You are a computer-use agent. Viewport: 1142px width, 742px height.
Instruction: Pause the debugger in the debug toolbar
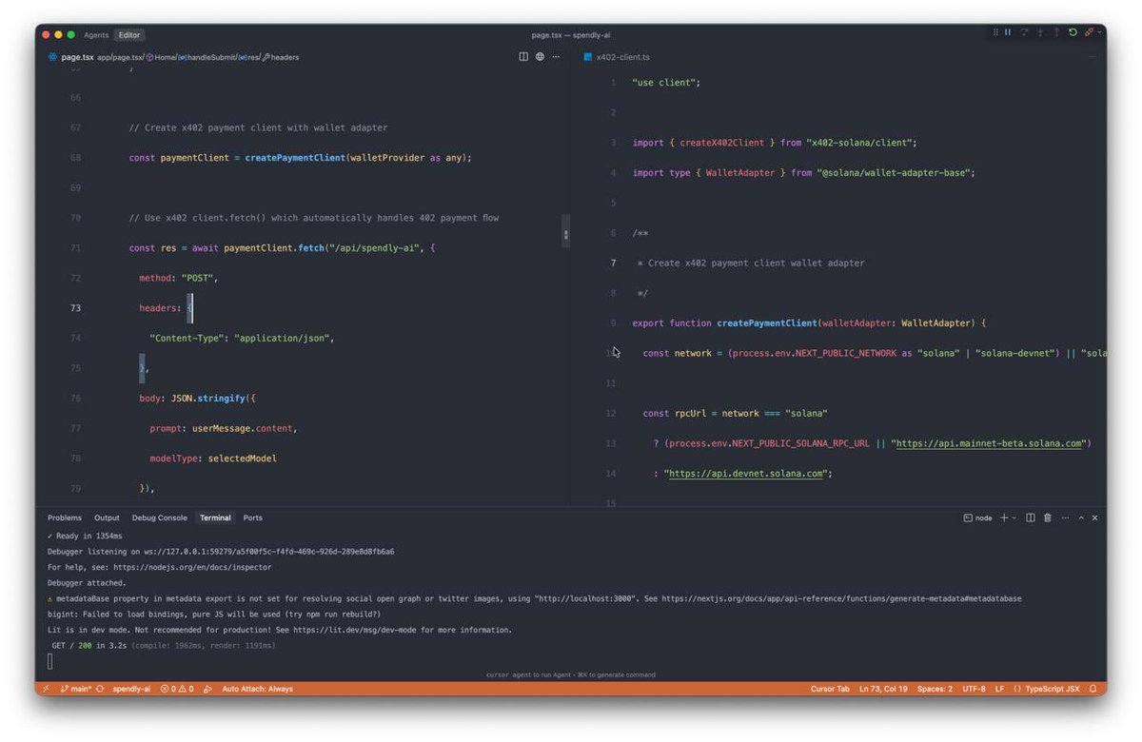tap(1007, 32)
